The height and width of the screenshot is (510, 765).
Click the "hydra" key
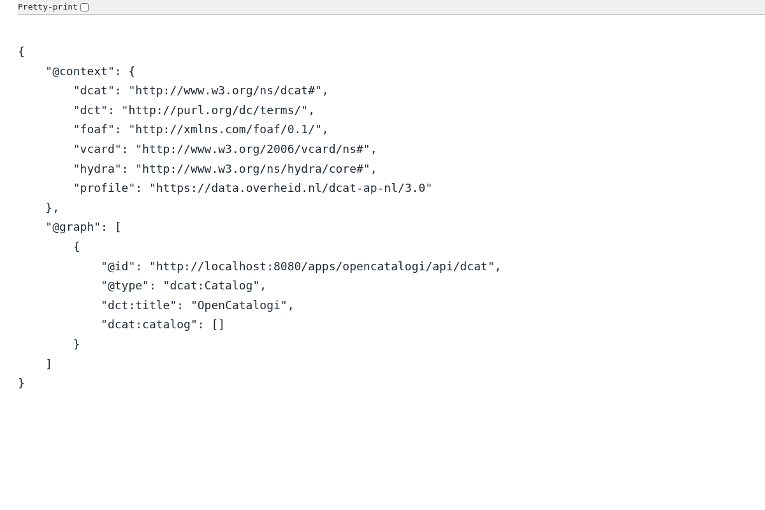[98, 169]
